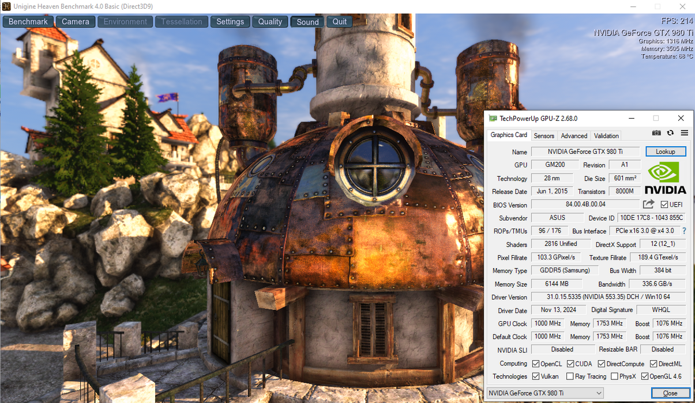695x403 pixels.
Task: Click the Lookup button
Action: click(x=665, y=151)
